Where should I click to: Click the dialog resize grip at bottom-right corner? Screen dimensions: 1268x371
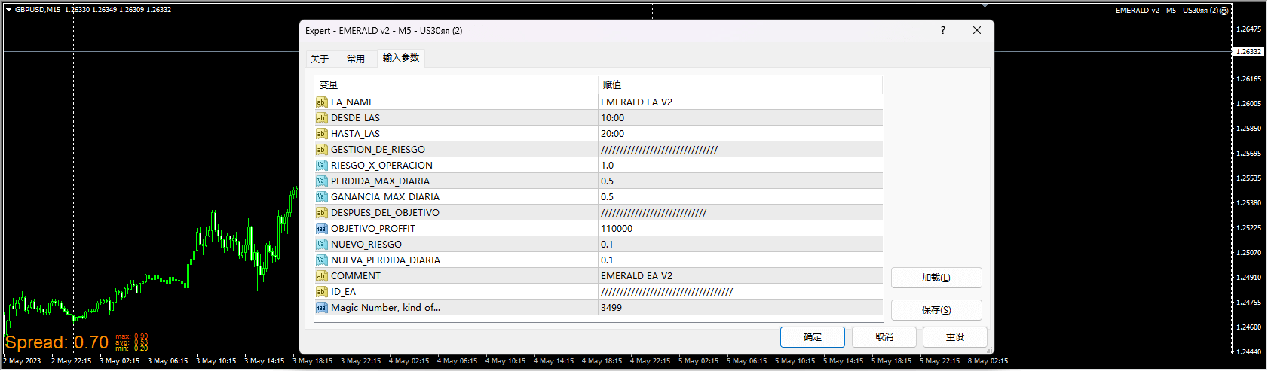(x=990, y=350)
